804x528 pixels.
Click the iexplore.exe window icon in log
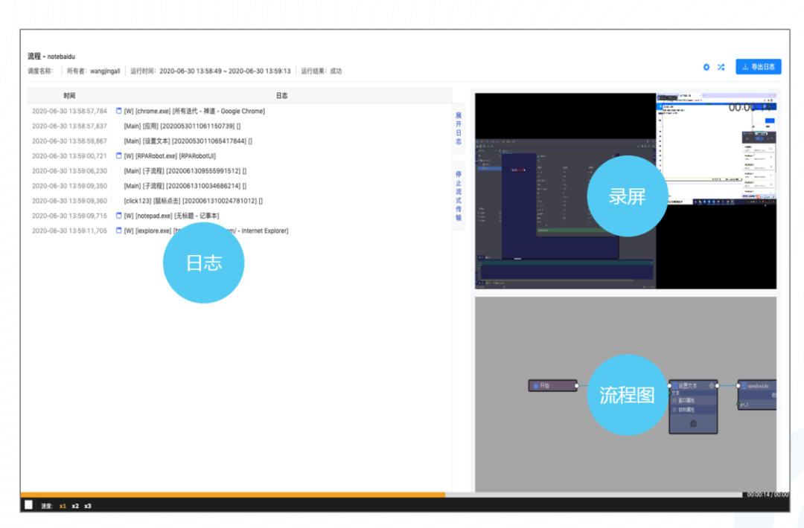pos(119,231)
